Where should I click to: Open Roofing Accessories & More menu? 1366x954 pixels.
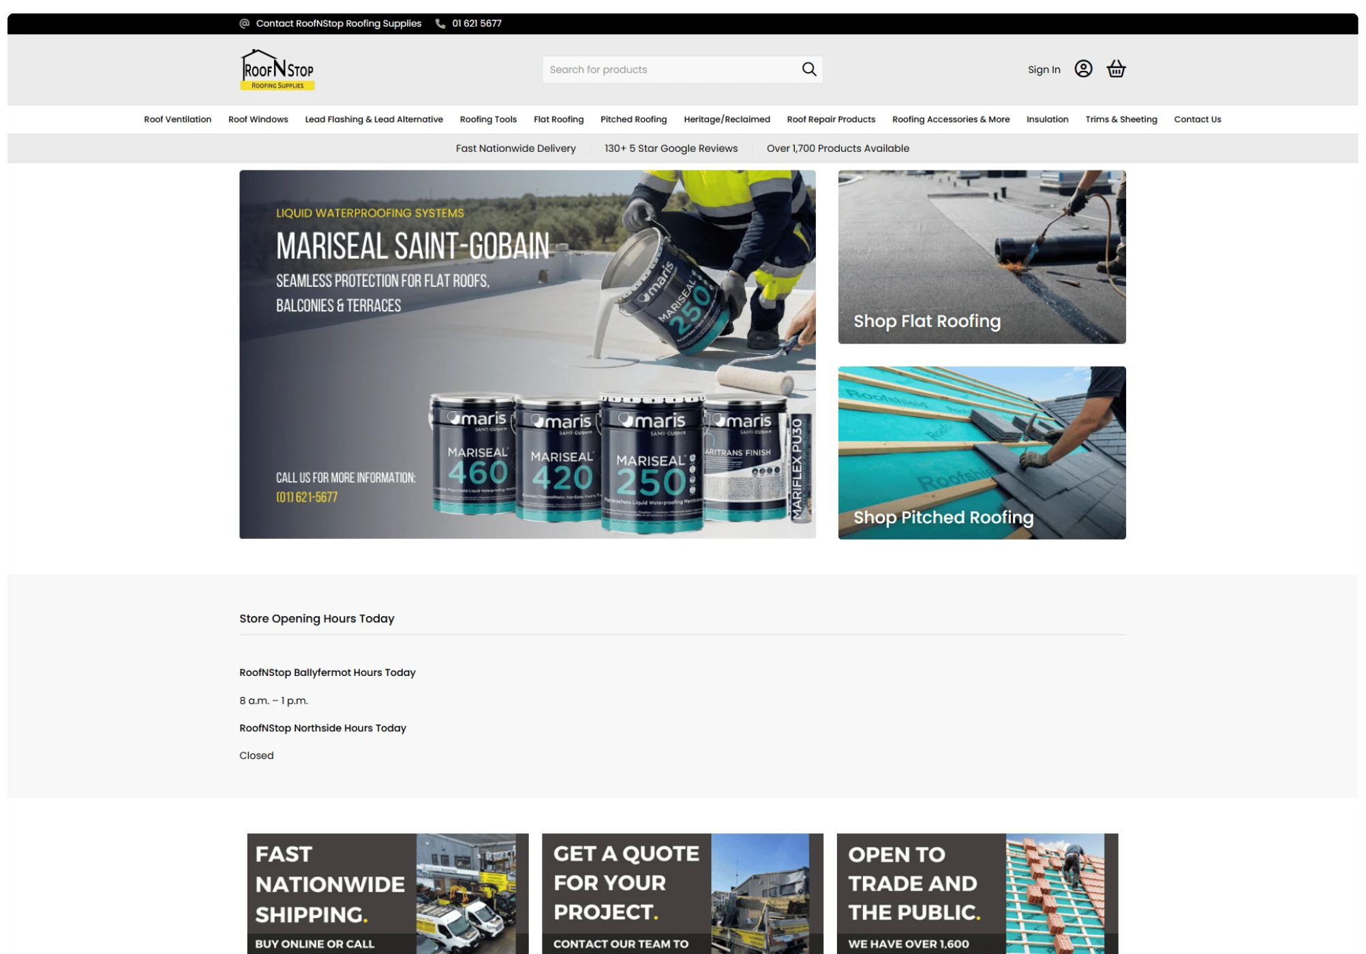[x=951, y=119]
